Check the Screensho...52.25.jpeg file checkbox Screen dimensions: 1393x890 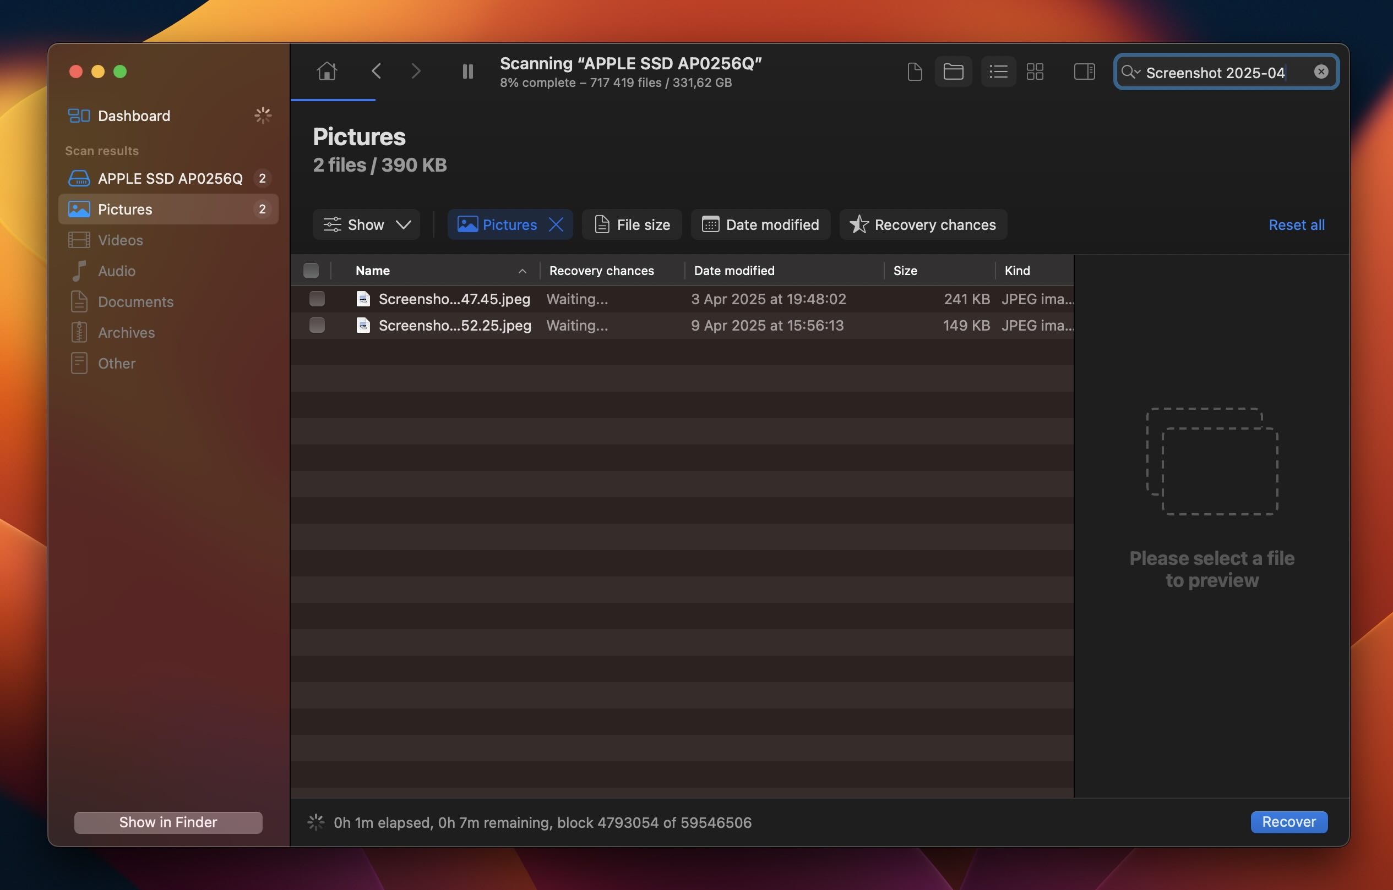coord(317,326)
